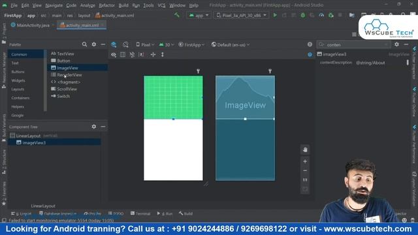Image resolution: width=418 pixels, height=235 pixels.
Task: Select the Common palette category
Action: click(19, 54)
